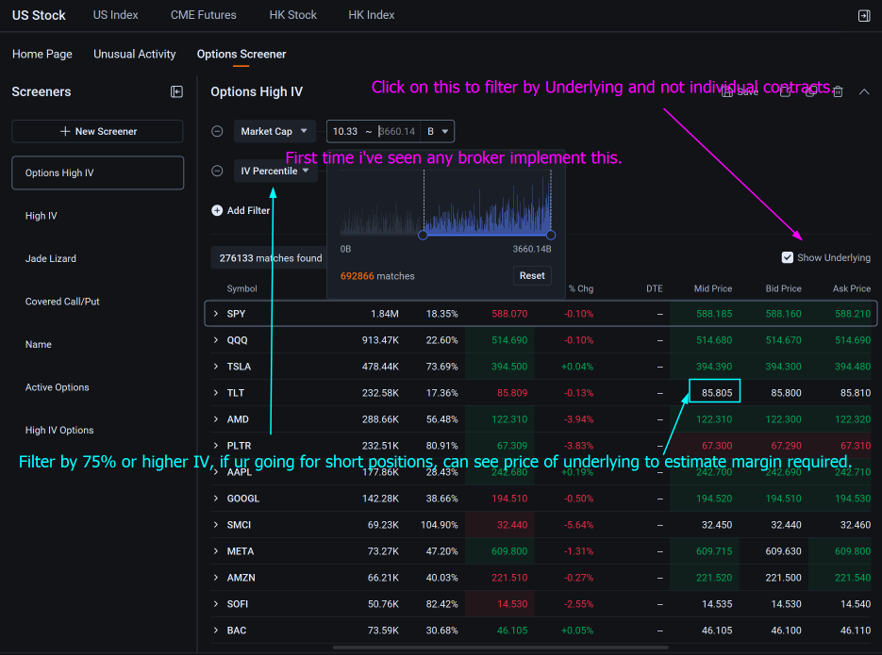Viewport: 882px width, 655px height.
Task: Expand the SPY row
Action: [x=216, y=314]
